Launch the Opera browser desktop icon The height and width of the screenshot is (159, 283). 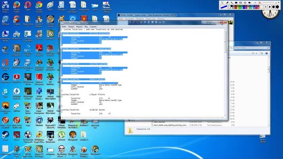pos(28,6)
